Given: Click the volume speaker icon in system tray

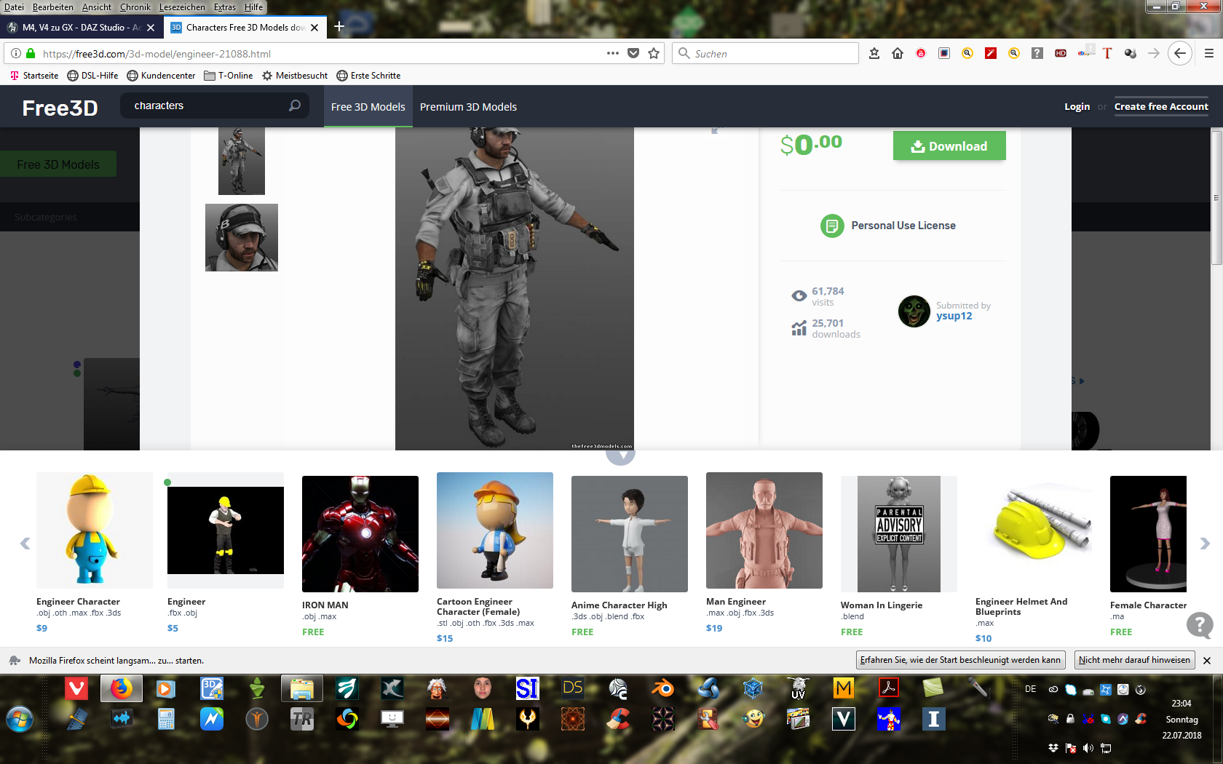Looking at the screenshot, I should coord(1088,748).
